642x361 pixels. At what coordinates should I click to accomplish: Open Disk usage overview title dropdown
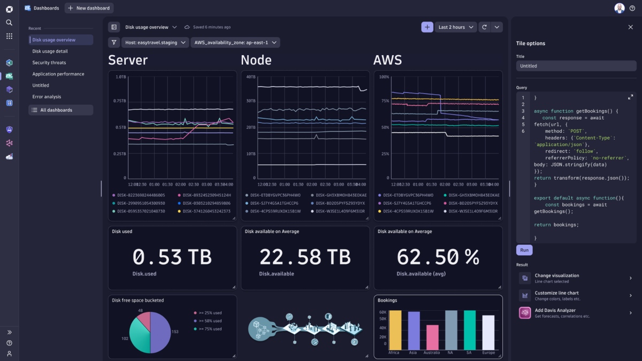pyautogui.click(x=151, y=27)
